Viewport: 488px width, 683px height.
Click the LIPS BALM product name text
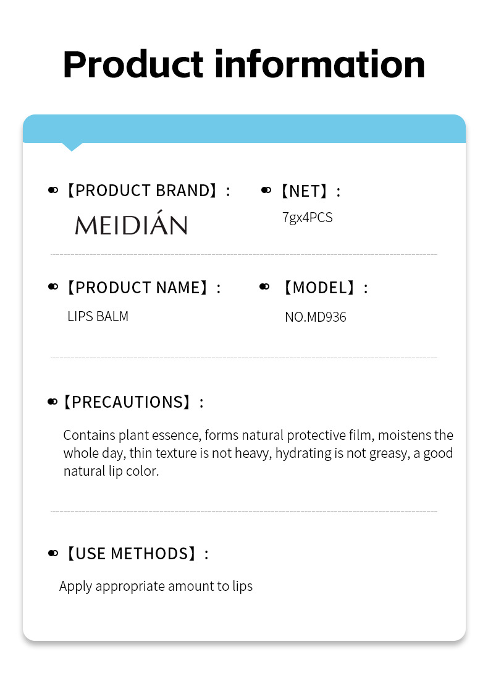[98, 317]
